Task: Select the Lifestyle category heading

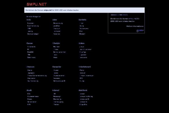Action: [56, 43]
